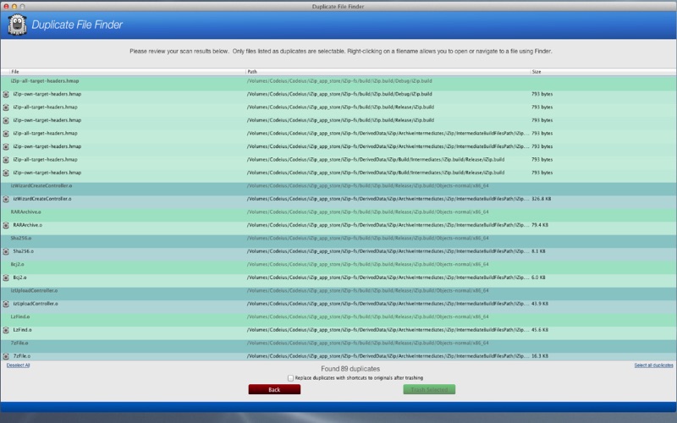Click the 45.6 KB size value
The image size is (677, 423).
click(x=540, y=330)
